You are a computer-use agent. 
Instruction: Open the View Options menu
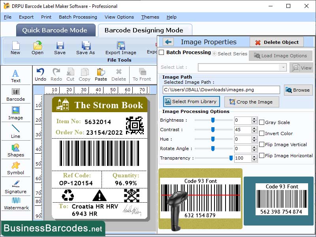click(x=119, y=17)
